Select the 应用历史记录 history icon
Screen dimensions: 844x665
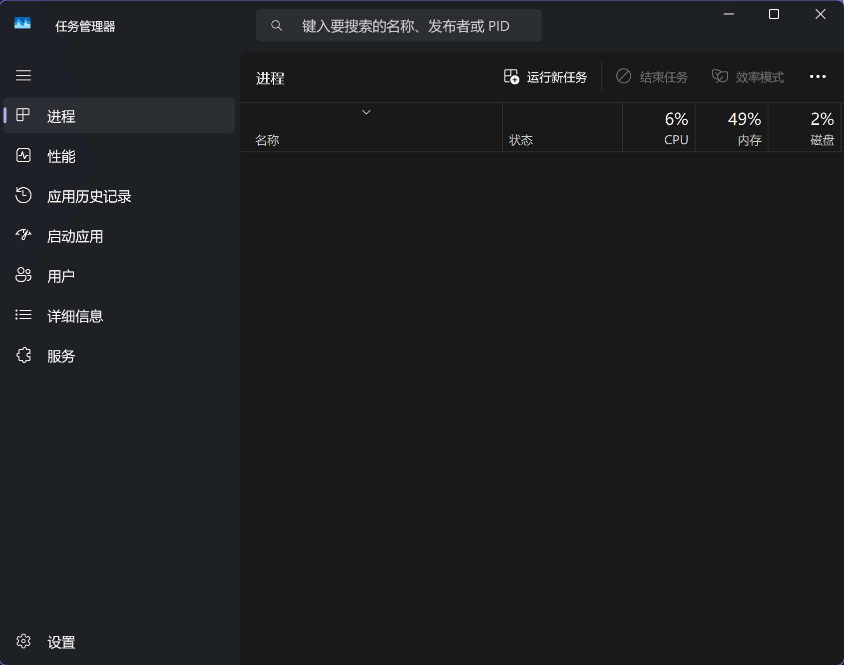(x=23, y=196)
